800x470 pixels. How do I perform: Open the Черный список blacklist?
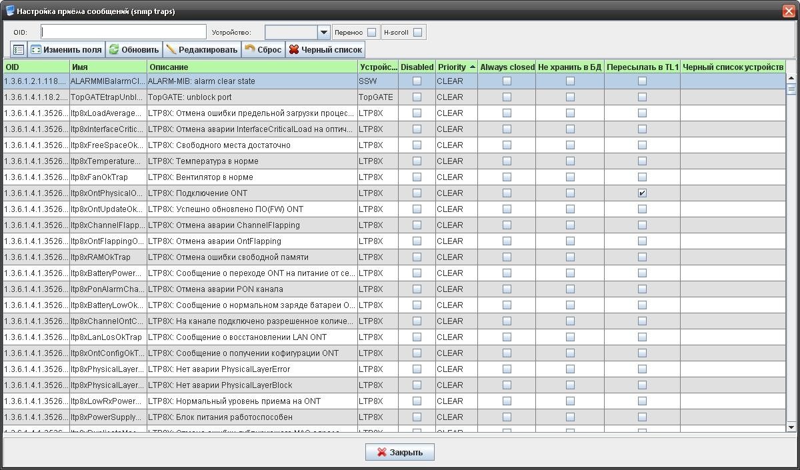(x=325, y=50)
